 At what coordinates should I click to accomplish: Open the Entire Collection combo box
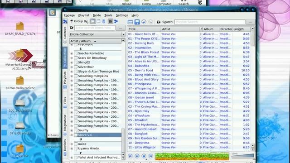(x=97, y=34)
